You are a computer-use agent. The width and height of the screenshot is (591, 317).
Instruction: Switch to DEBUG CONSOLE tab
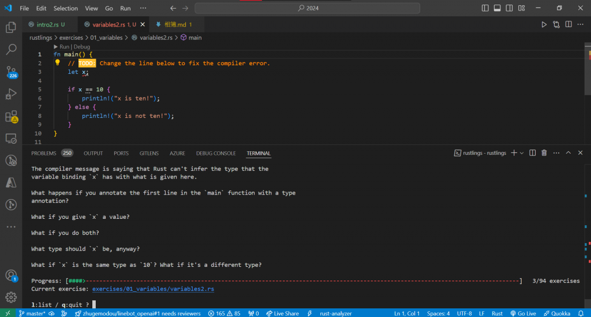216,153
